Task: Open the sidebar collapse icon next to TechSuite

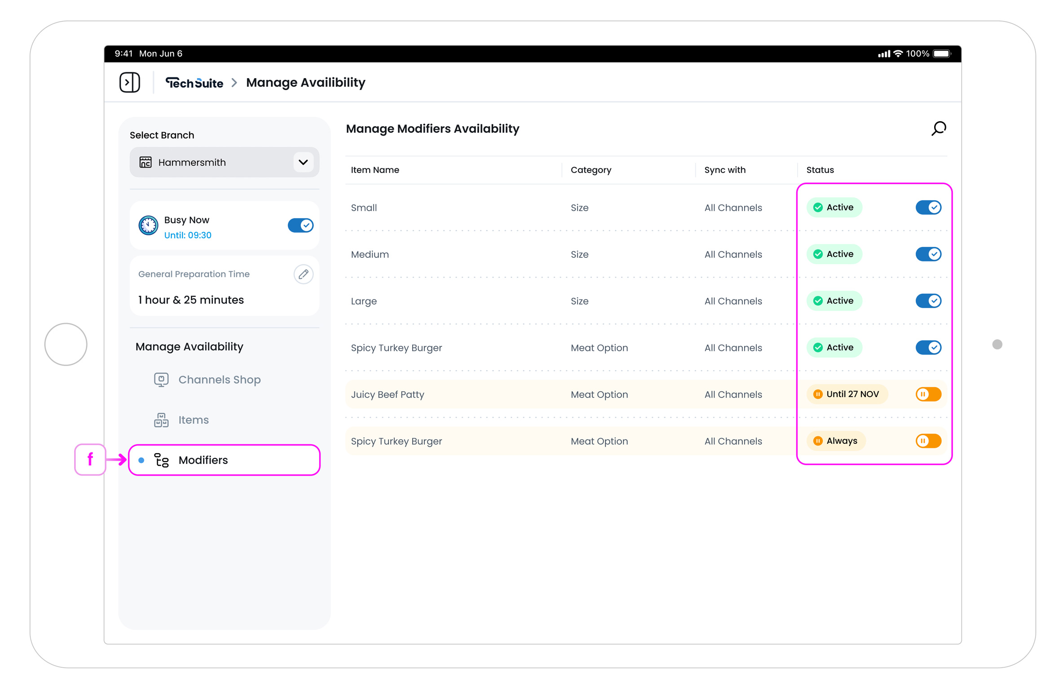Action: (x=130, y=82)
